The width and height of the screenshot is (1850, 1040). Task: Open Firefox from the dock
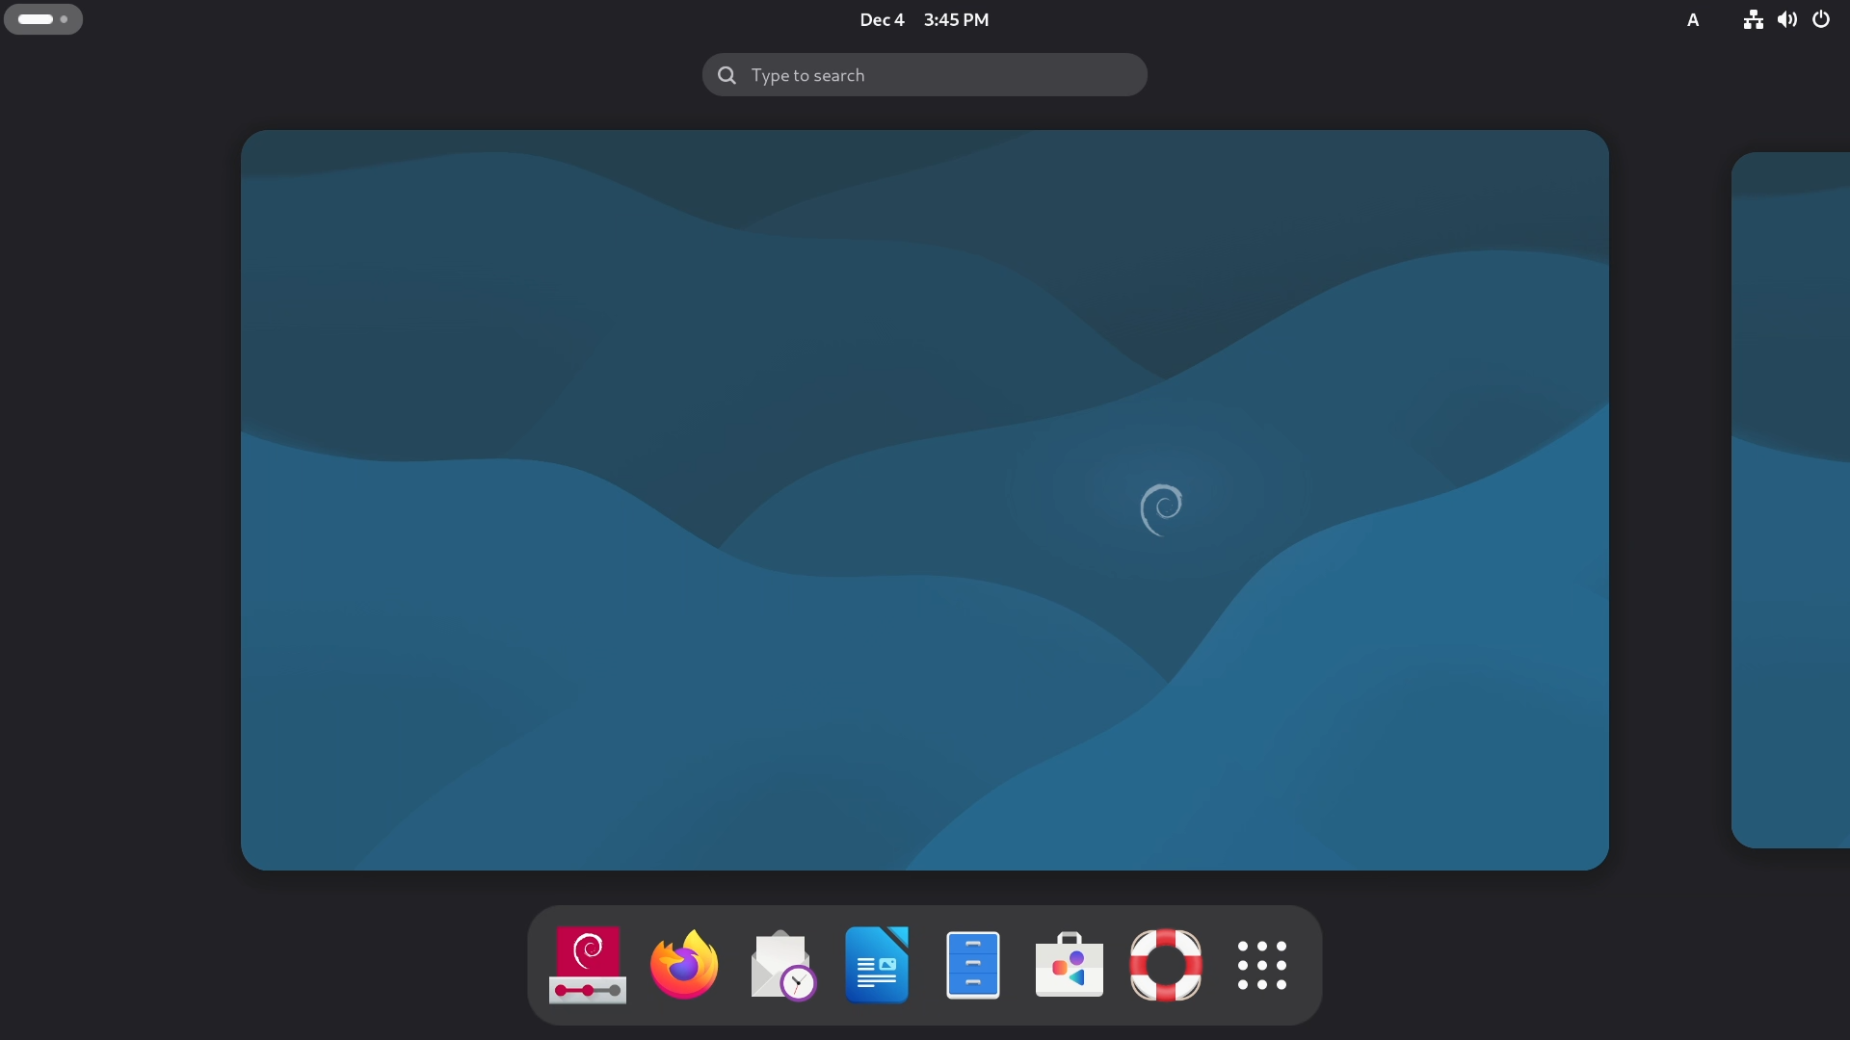(682, 965)
